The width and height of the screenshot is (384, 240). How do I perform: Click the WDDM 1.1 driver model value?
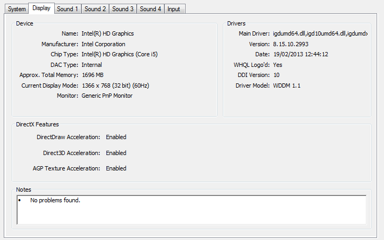pos(287,85)
